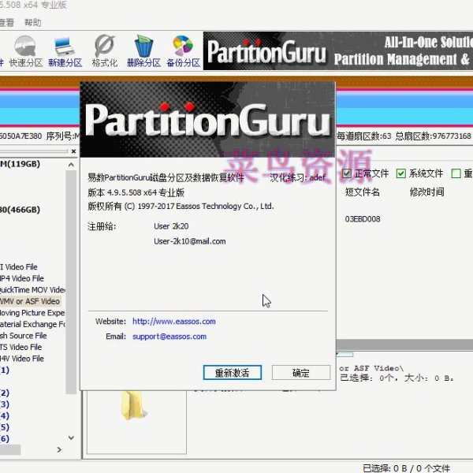Click the 删除分区 delete partition icon
The height and width of the screenshot is (473, 473).
143,51
